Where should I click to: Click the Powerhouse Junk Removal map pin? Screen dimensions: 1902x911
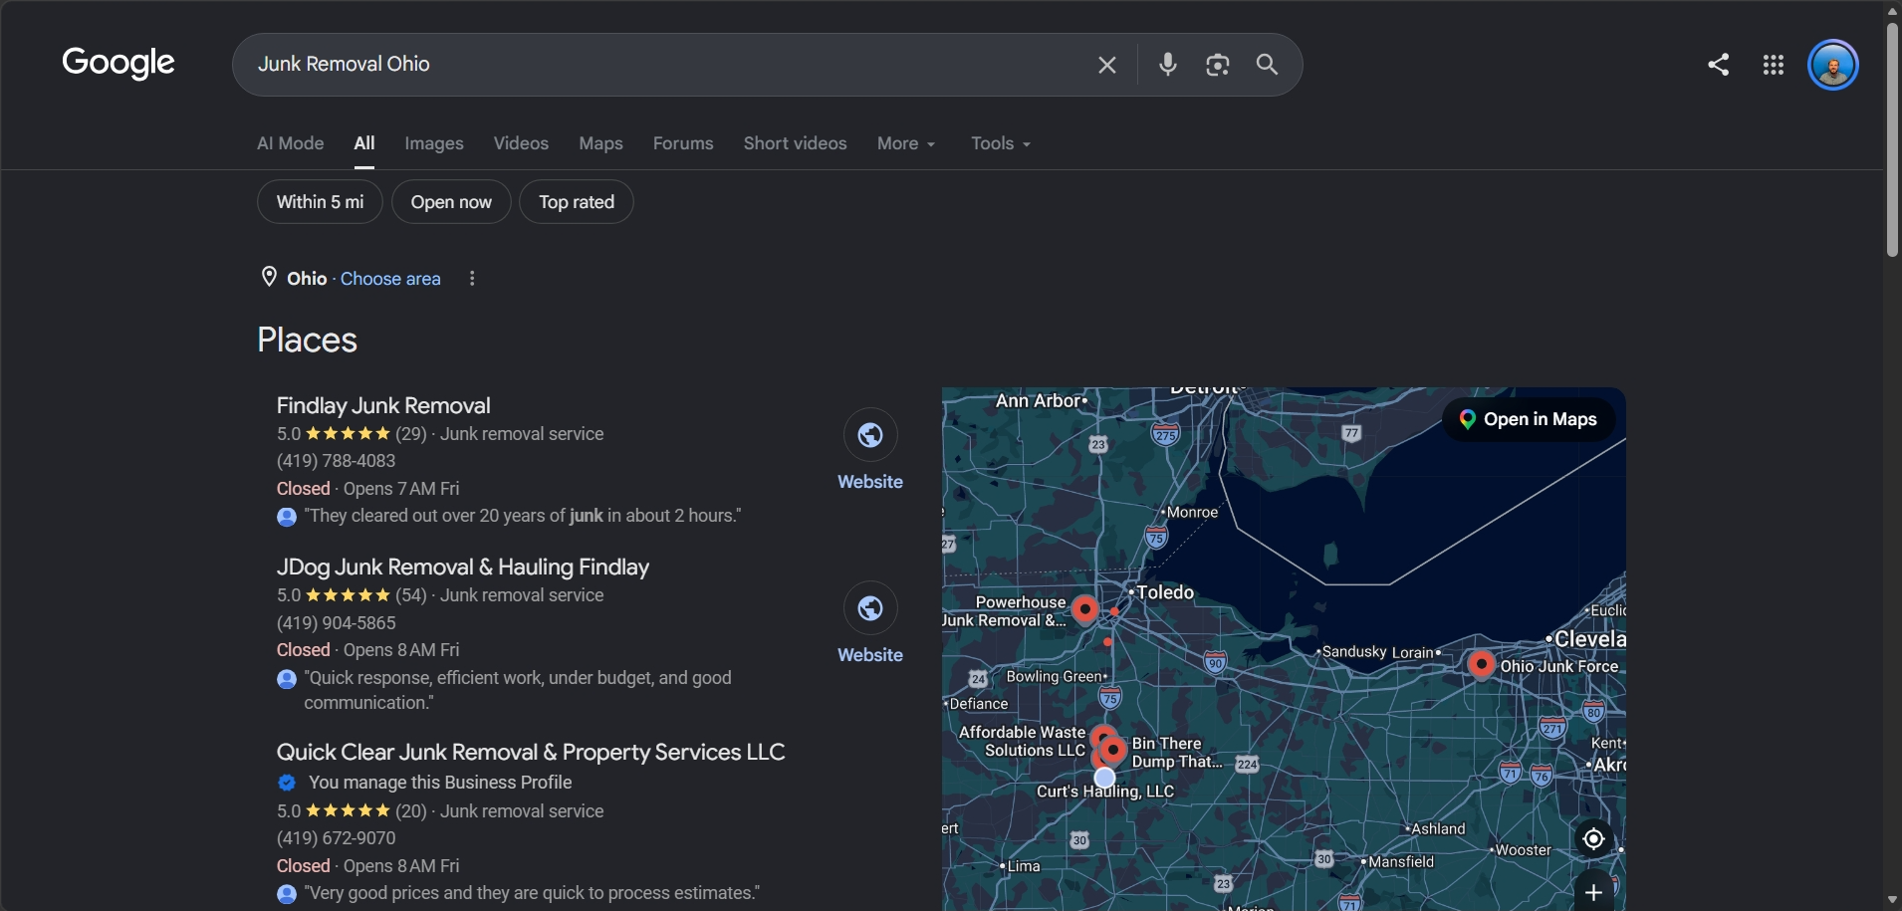[x=1085, y=609]
